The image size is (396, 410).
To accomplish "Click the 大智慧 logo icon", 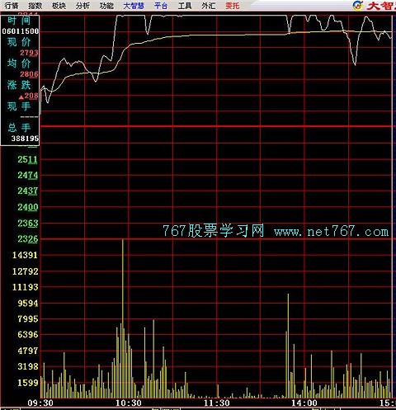I will coord(358,5).
